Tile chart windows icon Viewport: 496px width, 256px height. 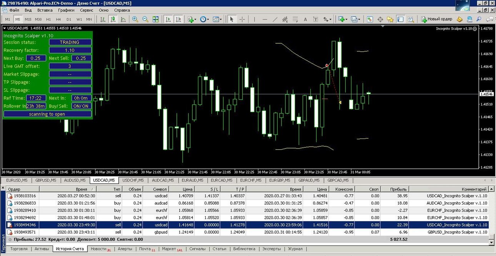pos(155,19)
